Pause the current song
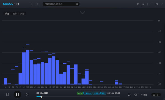This screenshot has width=165, height=100. 18,94
